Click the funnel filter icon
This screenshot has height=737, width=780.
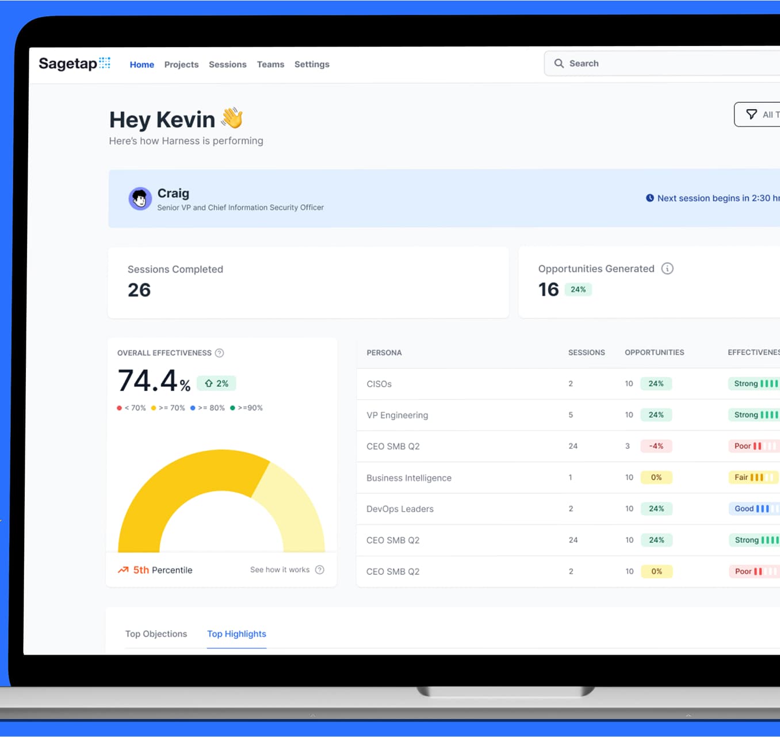[x=751, y=114]
